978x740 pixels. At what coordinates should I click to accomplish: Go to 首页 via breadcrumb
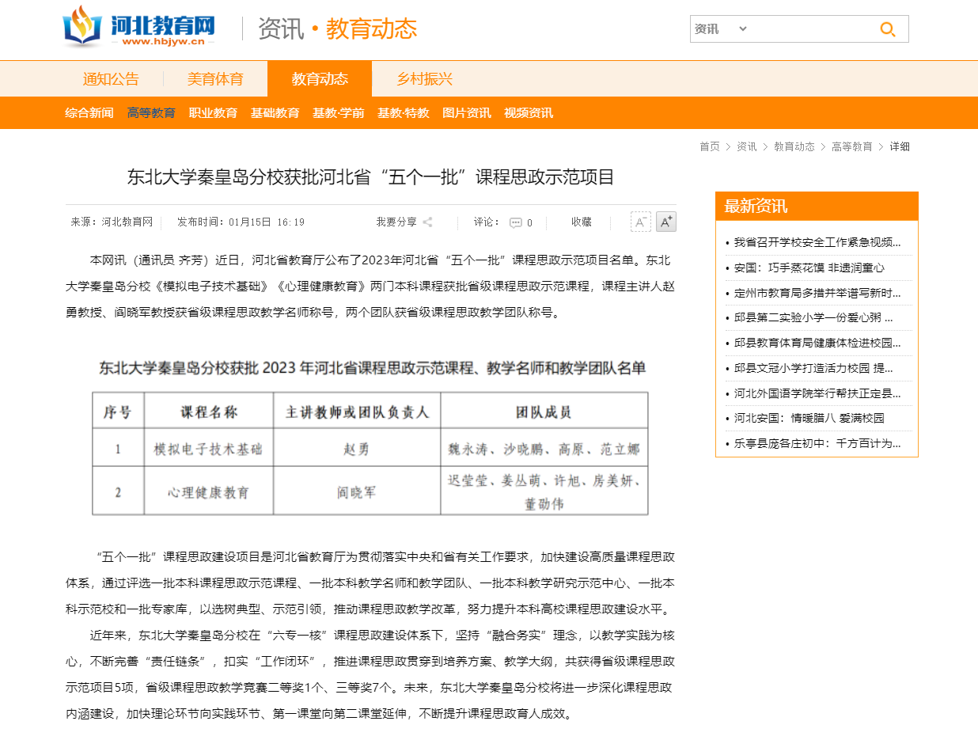[710, 146]
